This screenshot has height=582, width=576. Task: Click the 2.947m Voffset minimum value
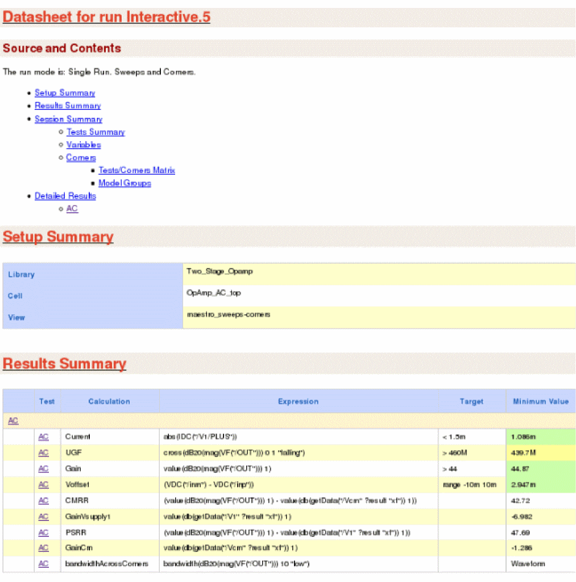541,485
